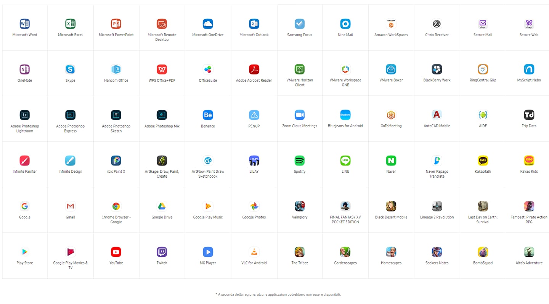
Task: Select the Samsung Focus checkmark icon
Action: tap(300, 24)
